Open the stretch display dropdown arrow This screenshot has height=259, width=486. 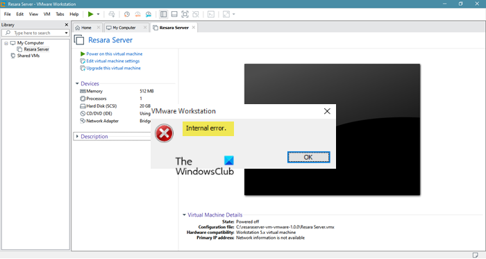coord(234,15)
